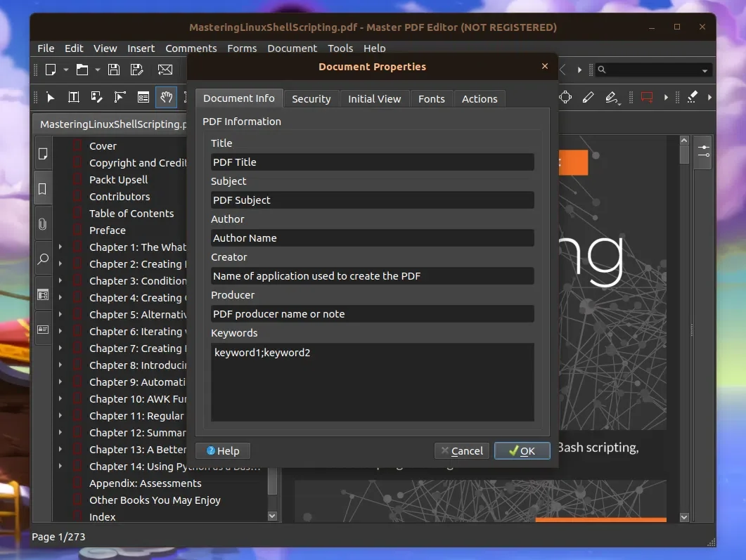Open the Form Fields editor tool
746x560 pixels.
coord(143,97)
